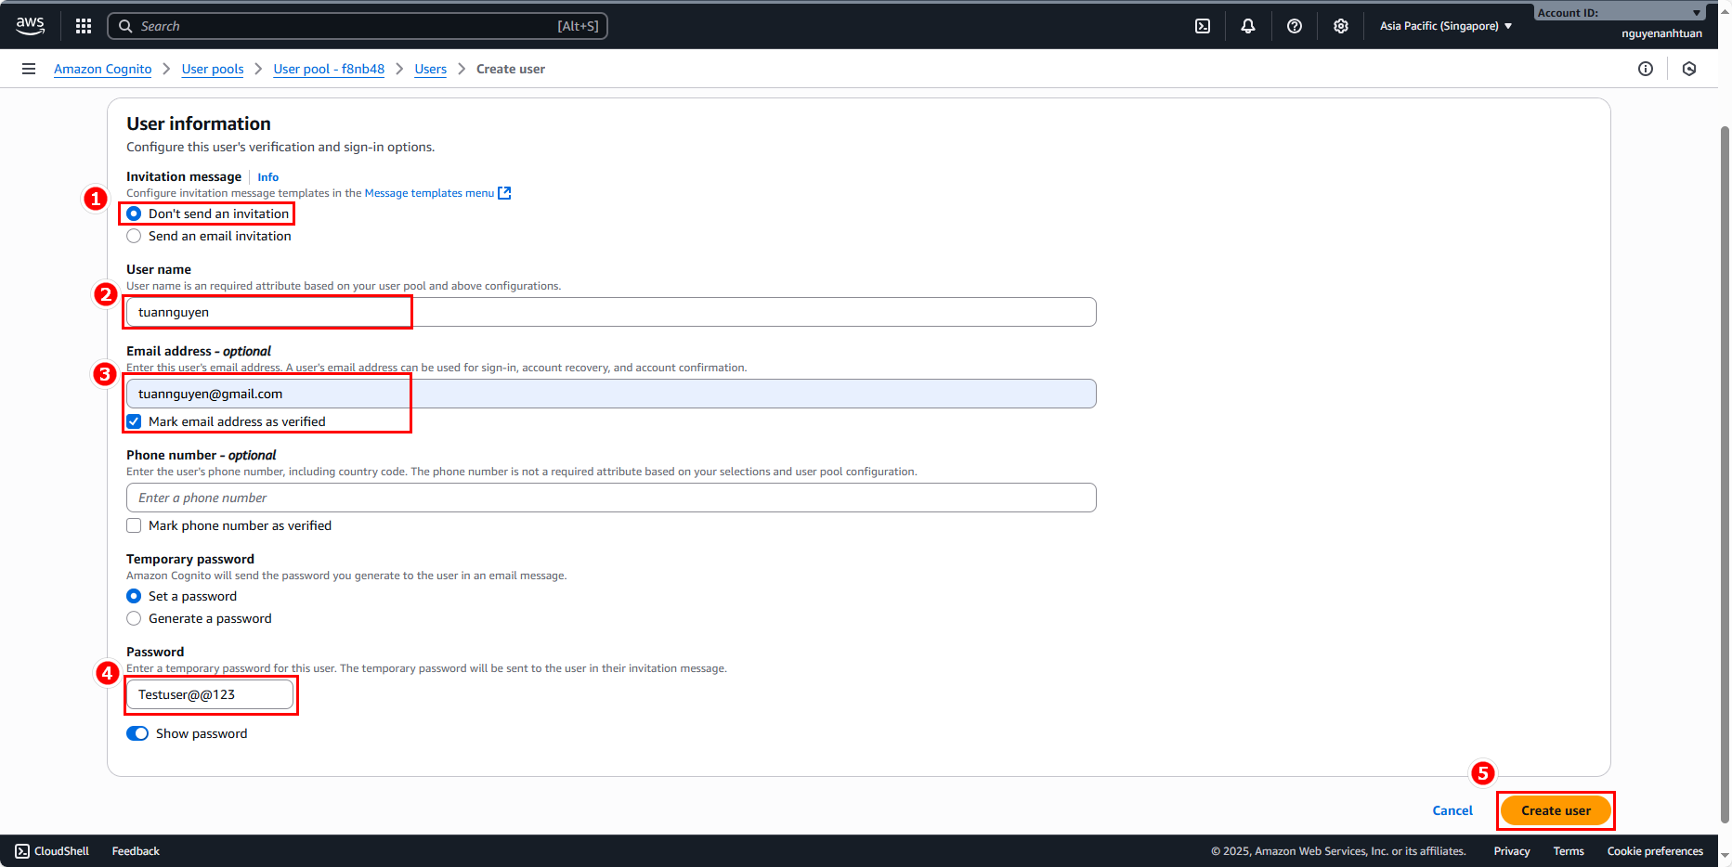Click the Cancel link
The width and height of the screenshot is (1732, 867).
[x=1452, y=810]
